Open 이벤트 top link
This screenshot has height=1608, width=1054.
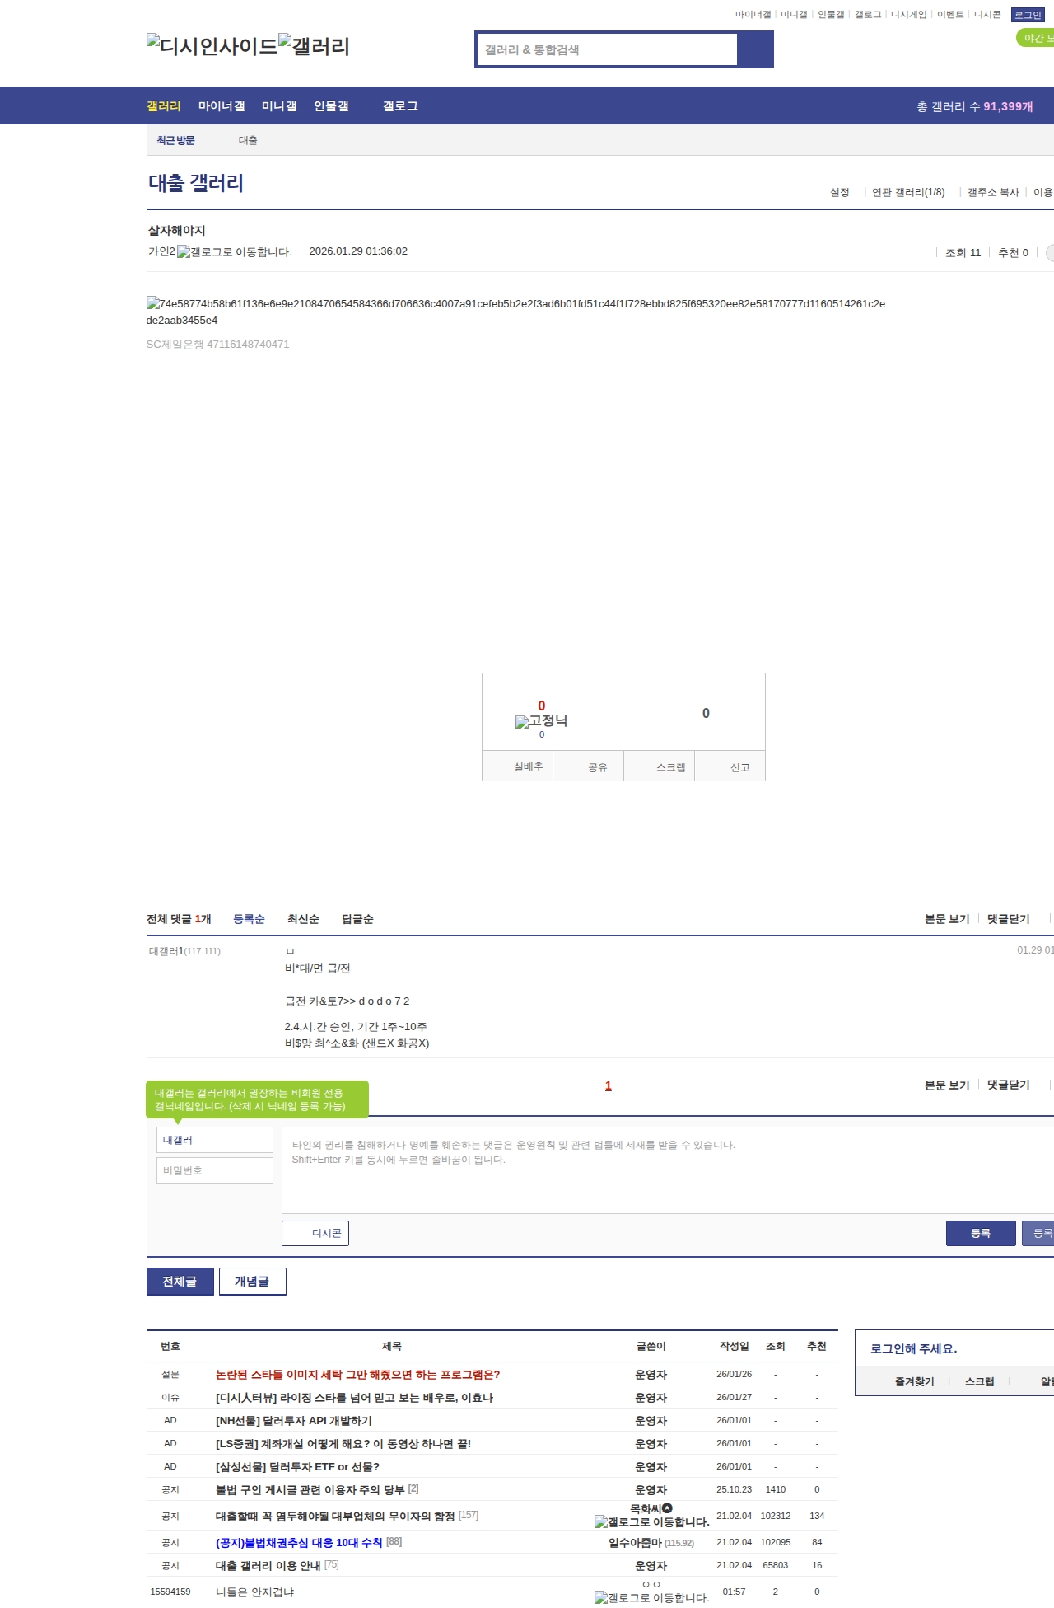(x=950, y=15)
